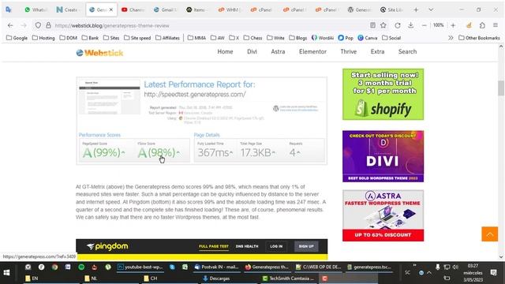Click Home in the site navigation
This screenshot has width=505, height=284.
[x=225, y=51]
